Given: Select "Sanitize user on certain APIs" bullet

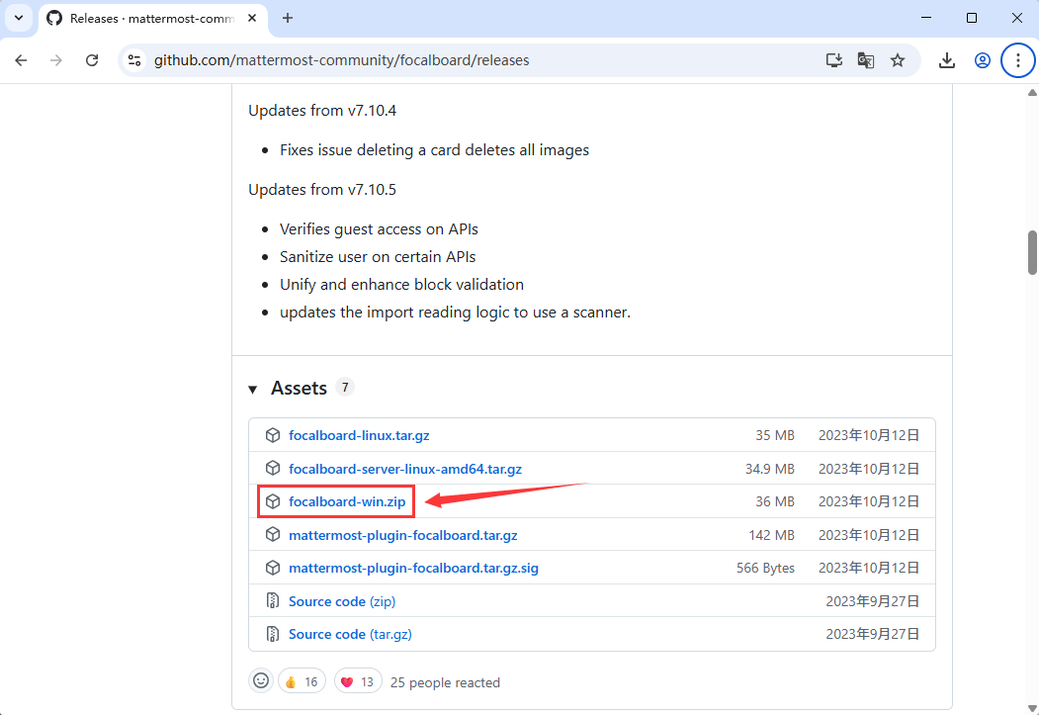Looking at the screenshot, I should pyautogui.click(x=378, y=257).
